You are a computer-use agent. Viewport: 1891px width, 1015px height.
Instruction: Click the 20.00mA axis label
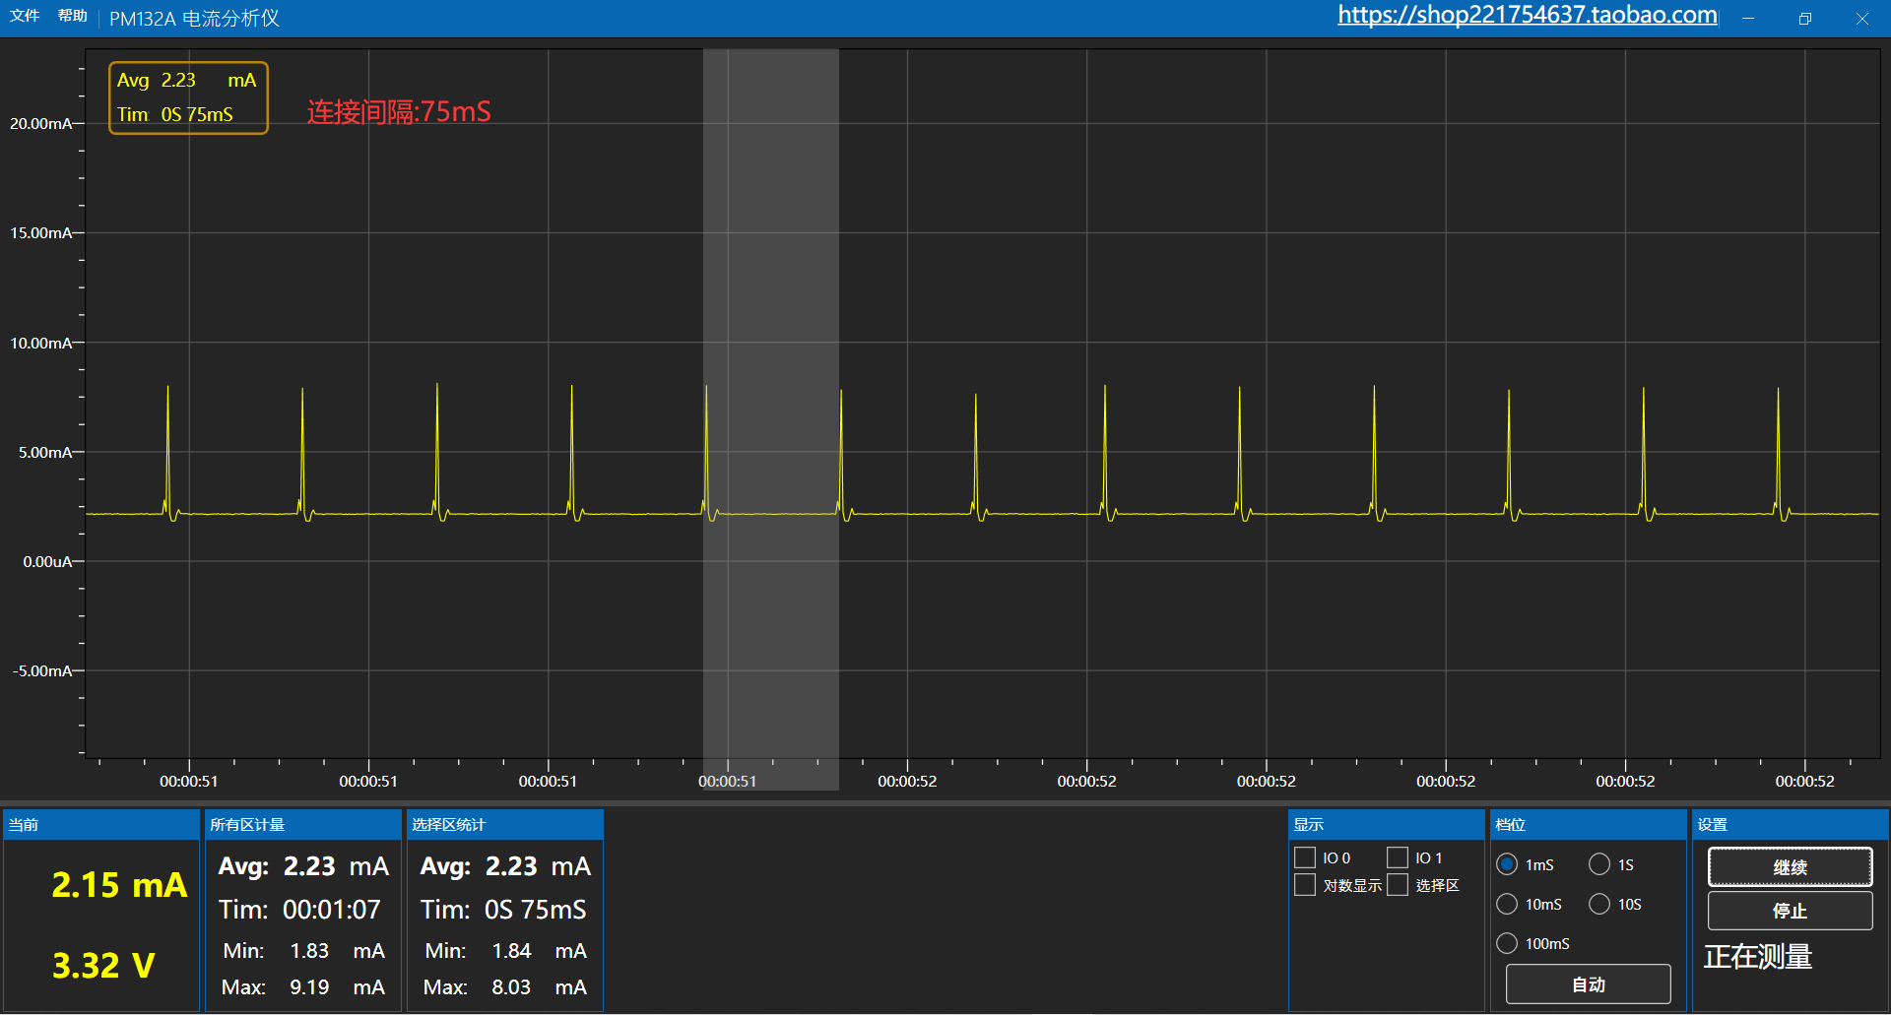[x=41, y=124]
